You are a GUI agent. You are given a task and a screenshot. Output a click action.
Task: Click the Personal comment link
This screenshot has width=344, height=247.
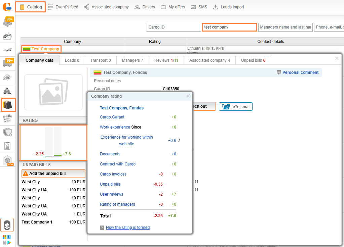click(297, 72)
